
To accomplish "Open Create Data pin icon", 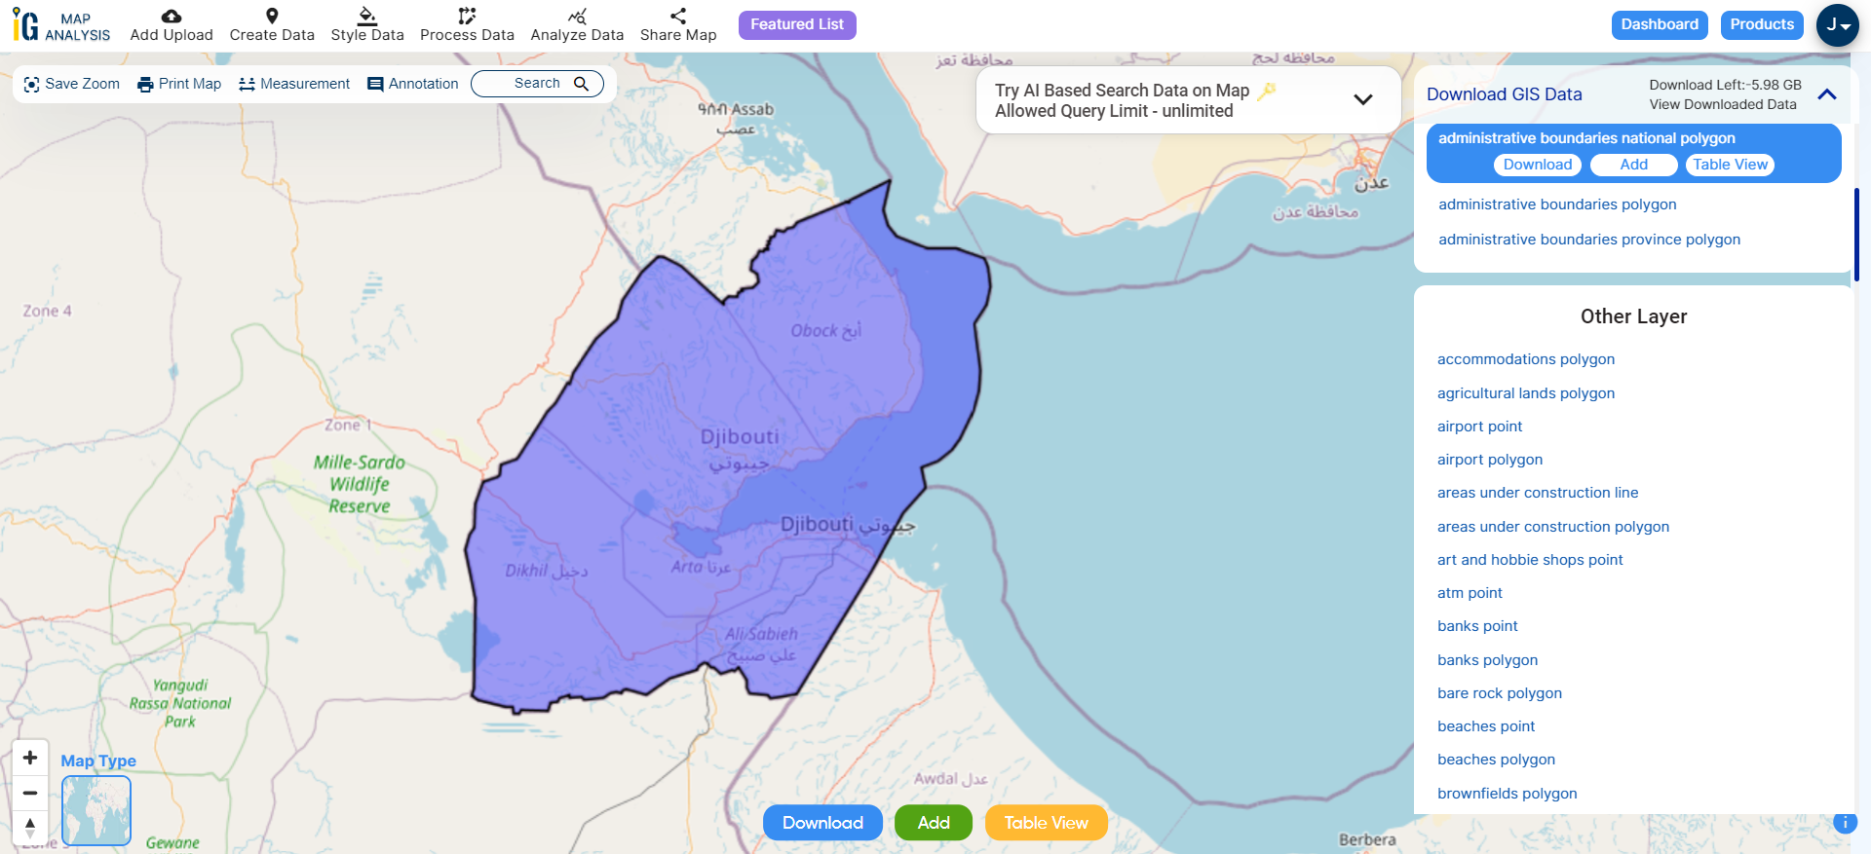I will [272, 17].
